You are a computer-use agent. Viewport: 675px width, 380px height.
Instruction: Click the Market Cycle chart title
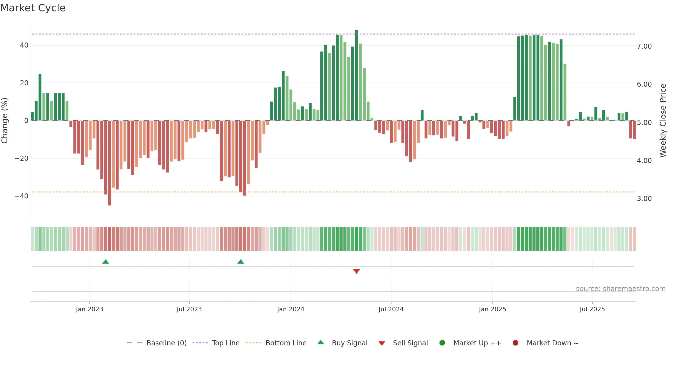(x=33, y=8)
